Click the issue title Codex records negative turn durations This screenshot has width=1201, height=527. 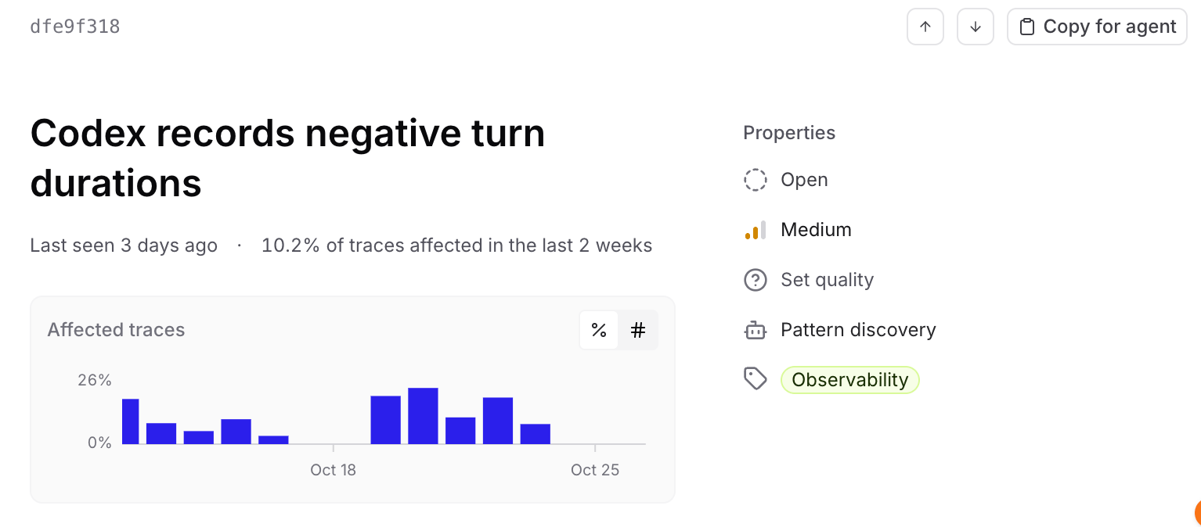287,158
